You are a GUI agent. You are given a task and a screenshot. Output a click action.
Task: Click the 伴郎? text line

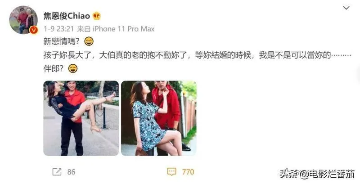pyautogui.click(x=53, y=68)
